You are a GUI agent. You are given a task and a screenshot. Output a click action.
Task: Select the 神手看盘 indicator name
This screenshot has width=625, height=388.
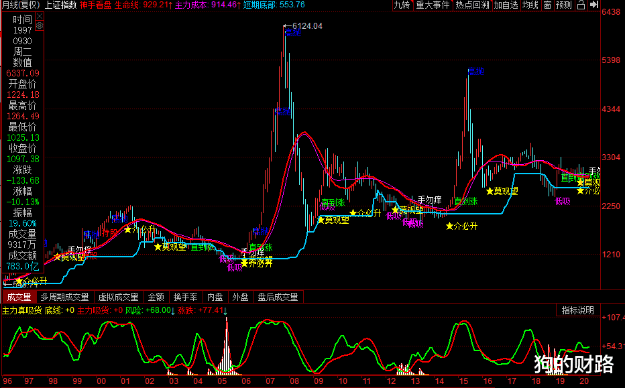pyautogui.click(x=96, y=5)
